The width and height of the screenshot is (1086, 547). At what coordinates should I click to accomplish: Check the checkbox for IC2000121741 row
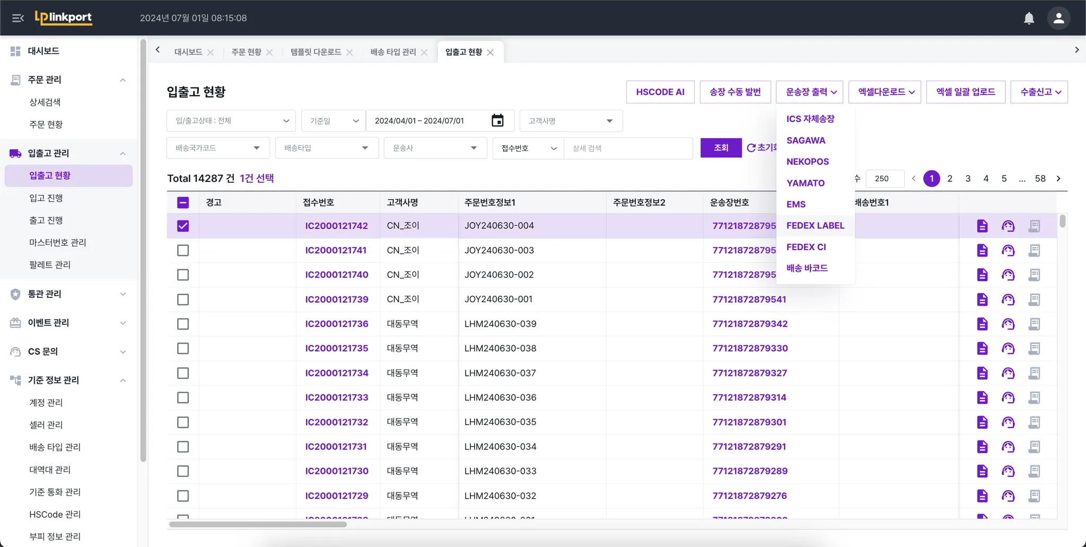(x=183, y=250)
